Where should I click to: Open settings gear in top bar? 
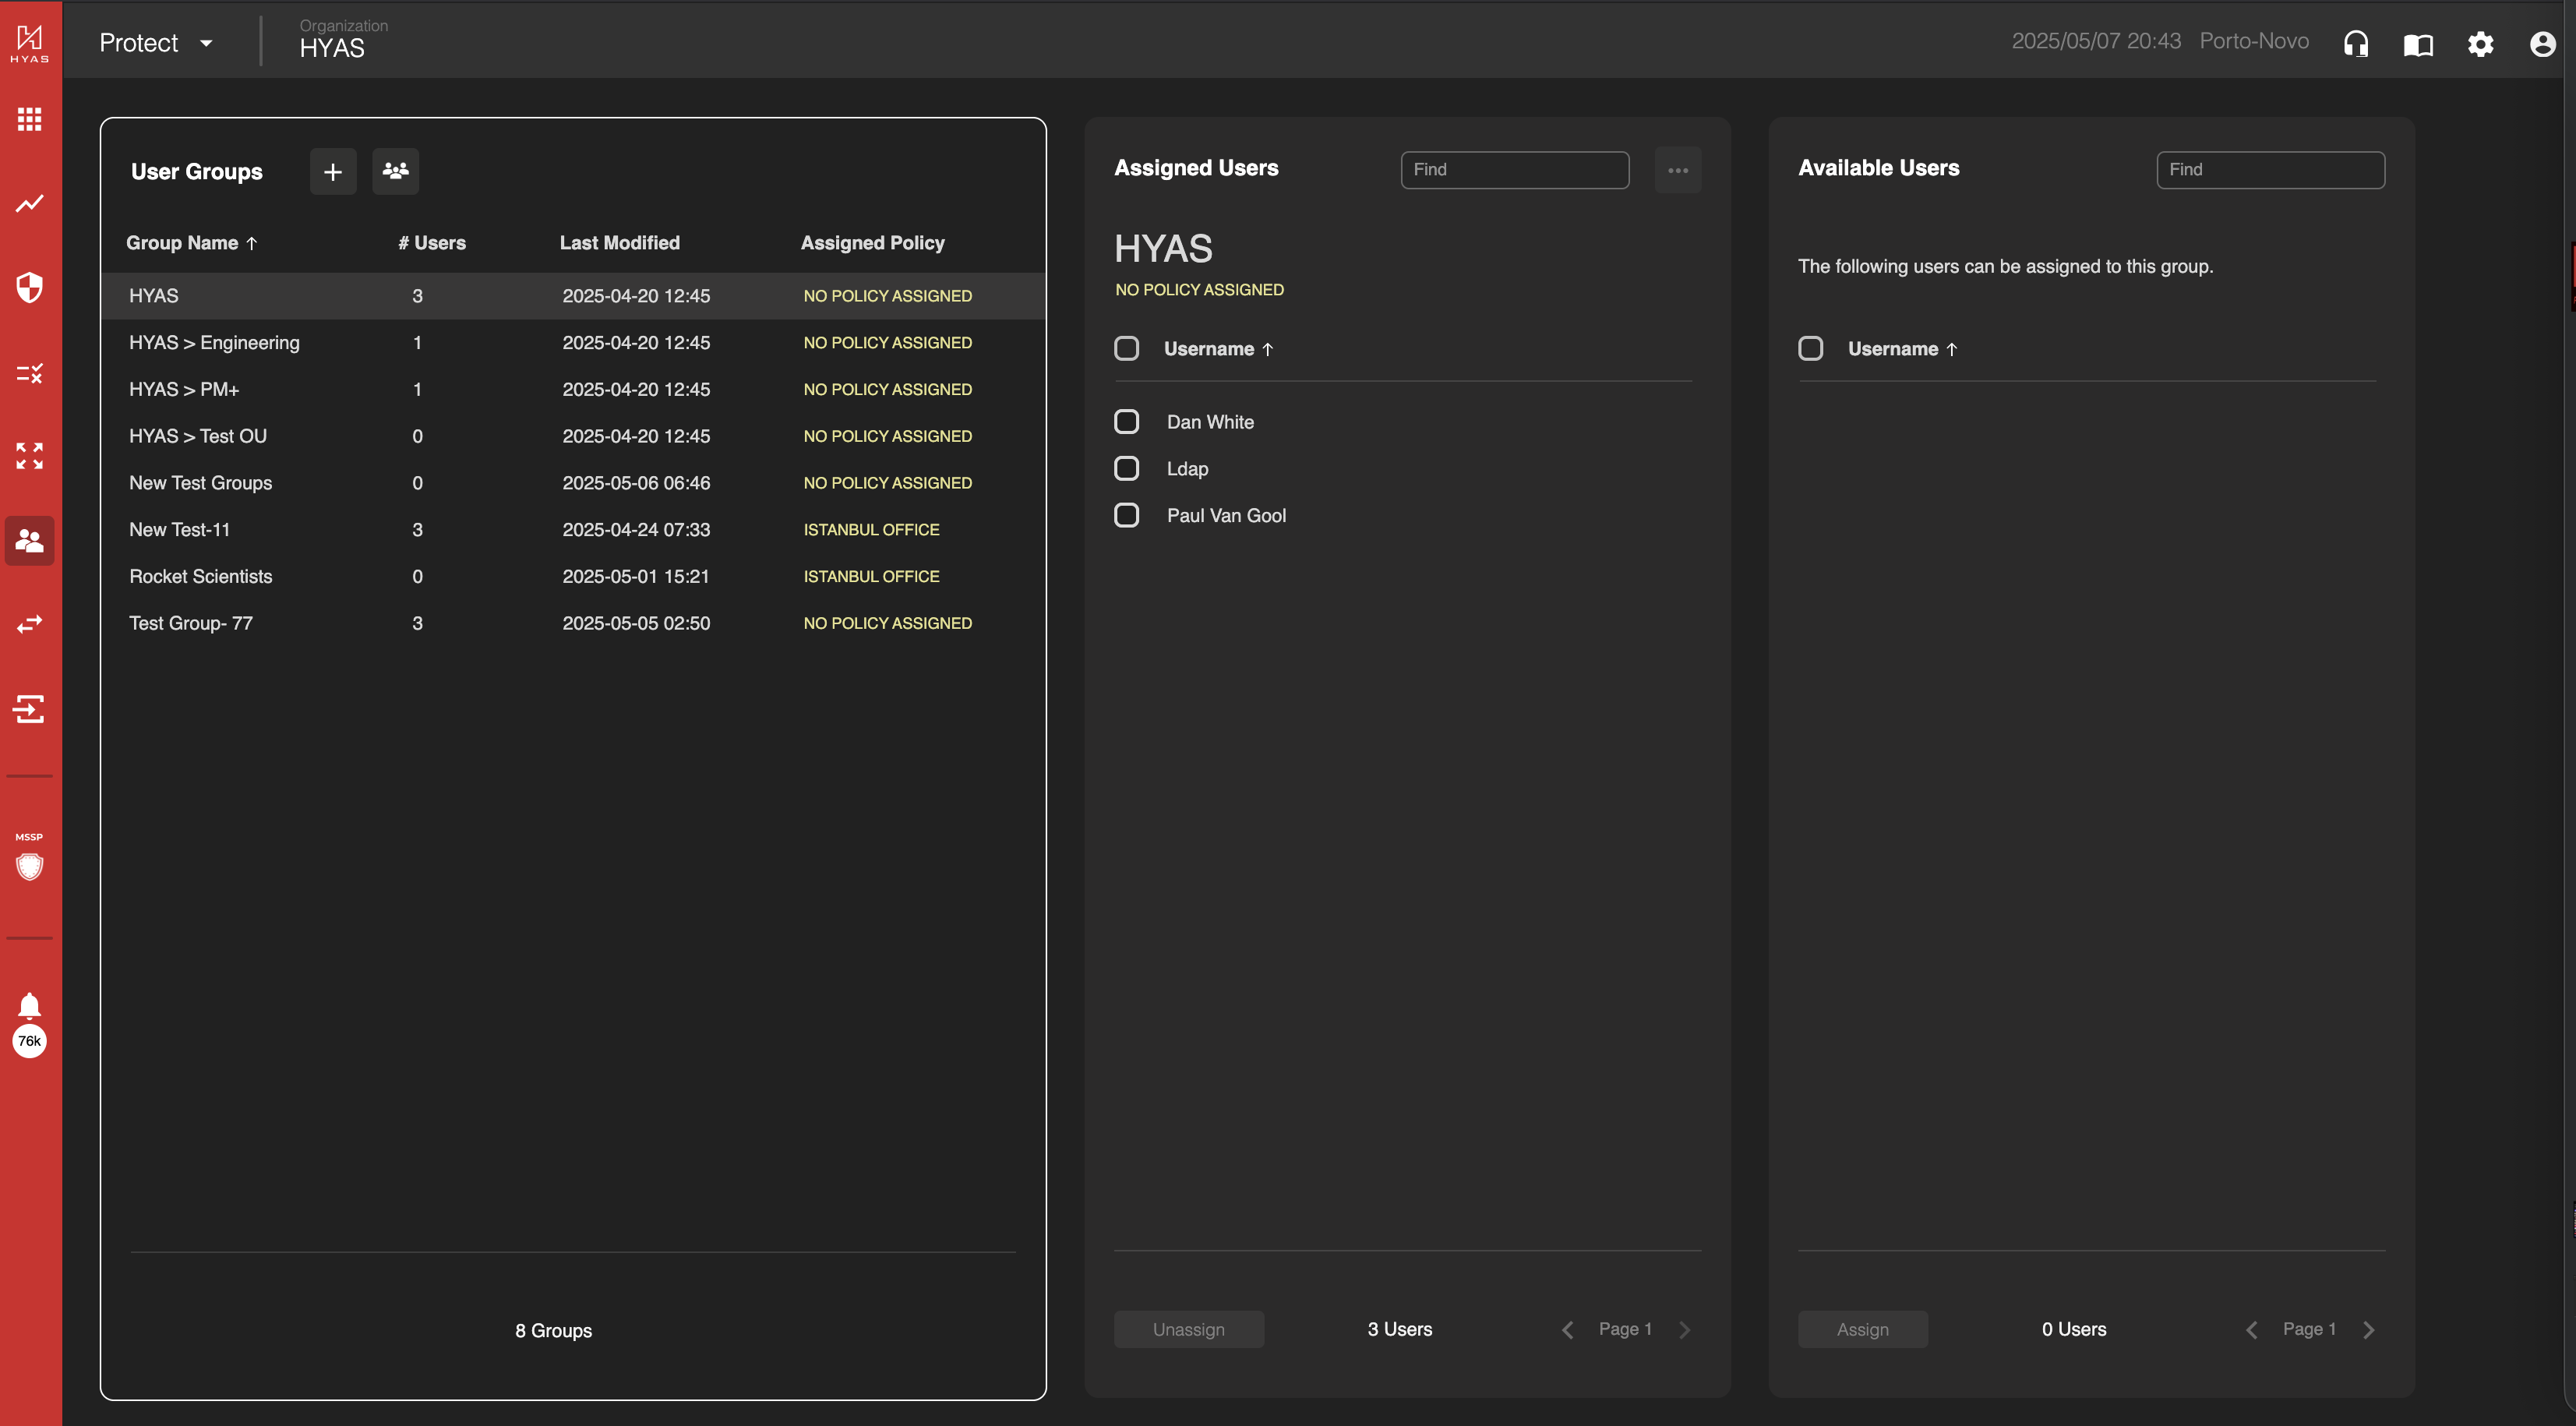coord(2480,44)
